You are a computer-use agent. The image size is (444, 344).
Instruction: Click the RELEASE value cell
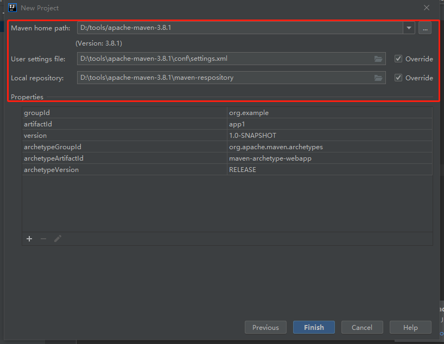point(329,169)
